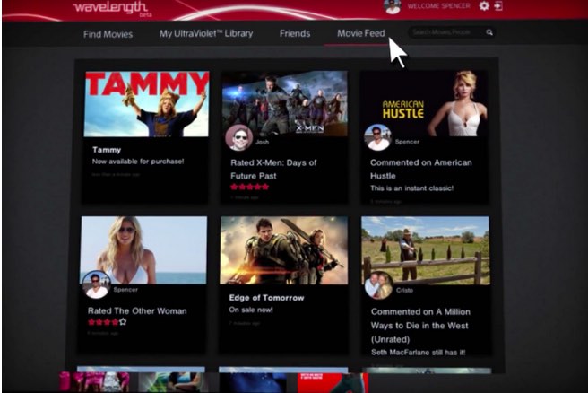The image size is (588, 393).
Task: Open A Million Ways to Die poster image
Action: (425, 250)
